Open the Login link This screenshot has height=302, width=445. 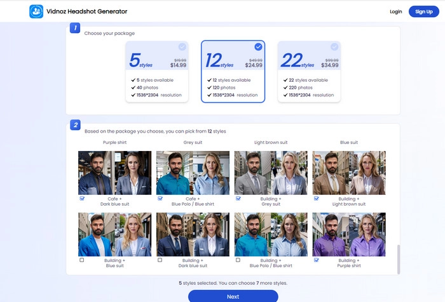click(395, 11)
